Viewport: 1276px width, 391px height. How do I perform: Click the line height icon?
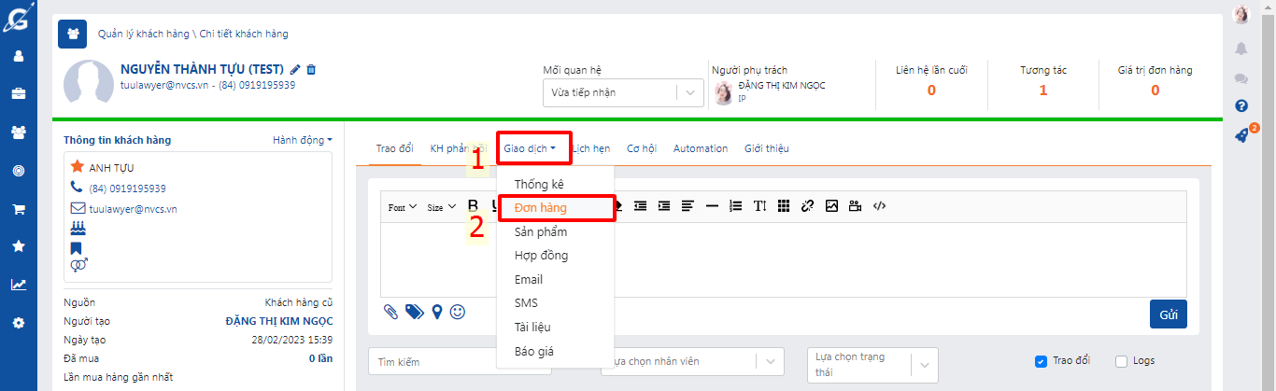pos(759,206)
